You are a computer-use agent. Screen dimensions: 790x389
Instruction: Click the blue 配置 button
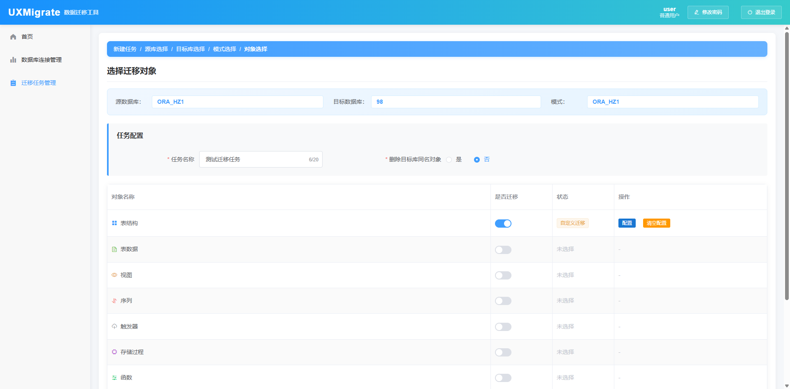point(627,223)
